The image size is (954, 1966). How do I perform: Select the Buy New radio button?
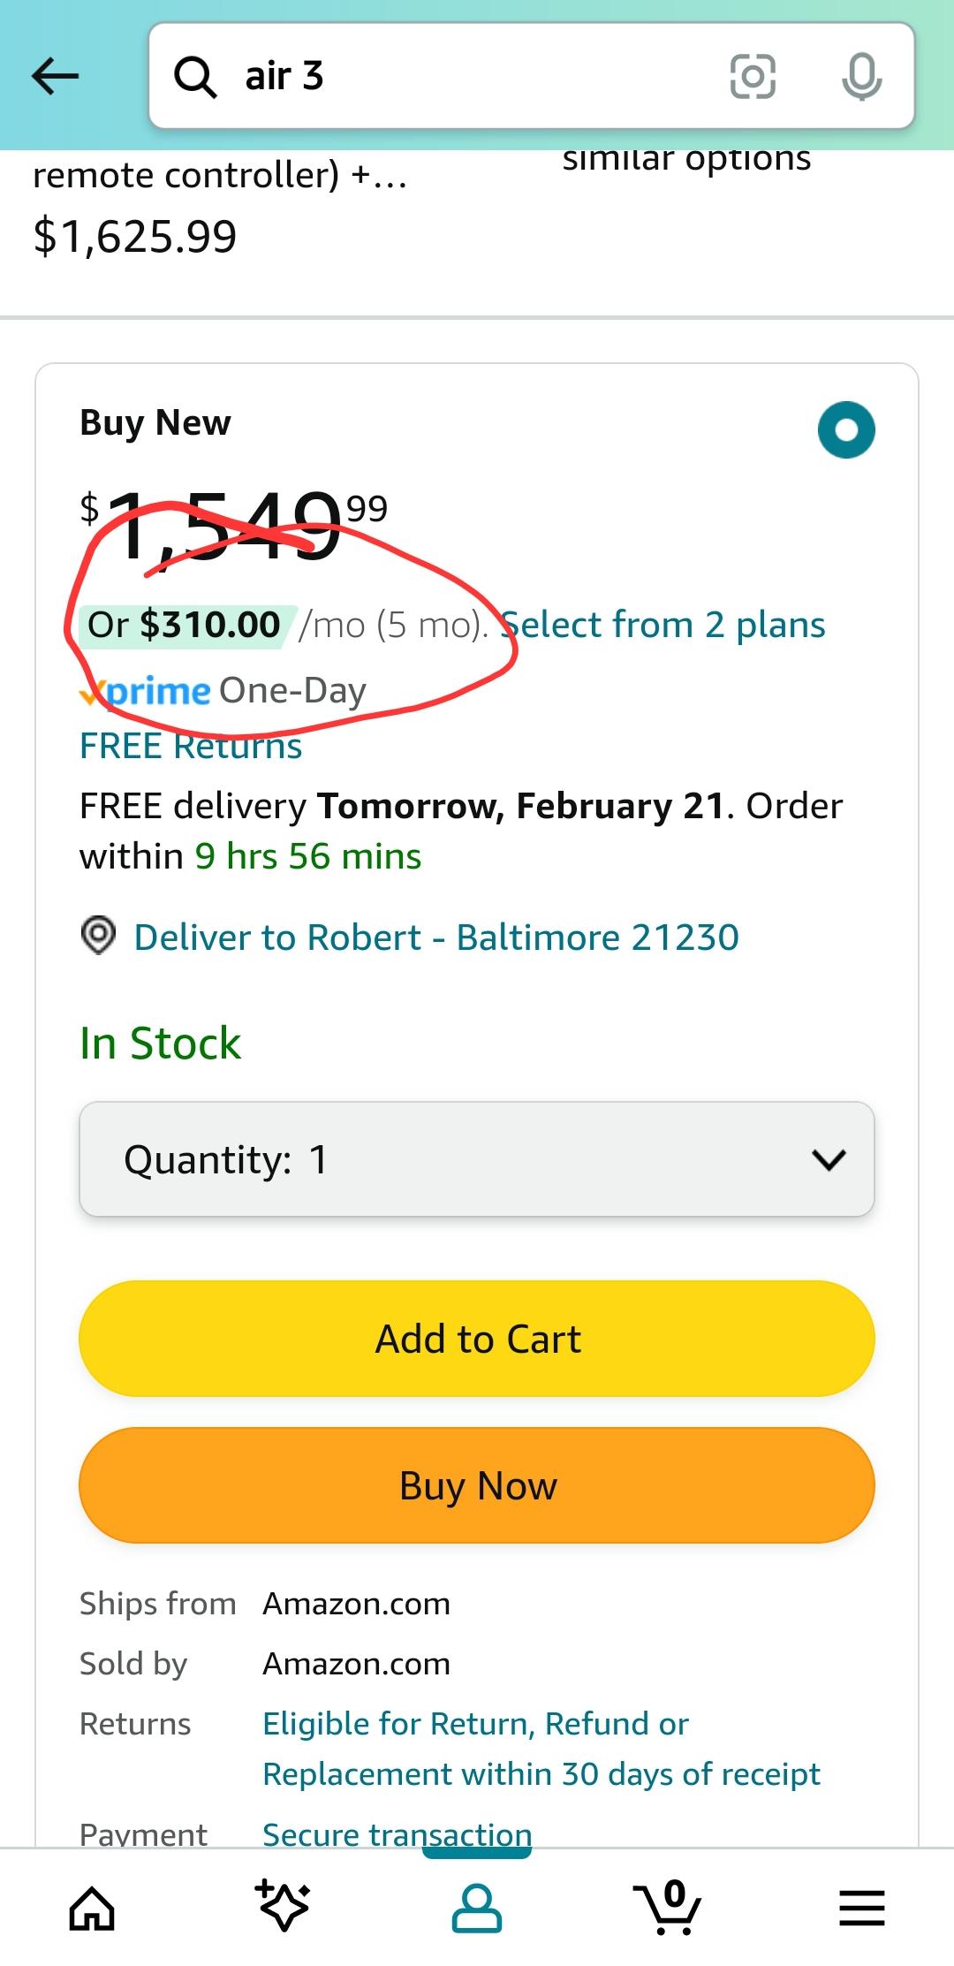(x=846, y=429)
